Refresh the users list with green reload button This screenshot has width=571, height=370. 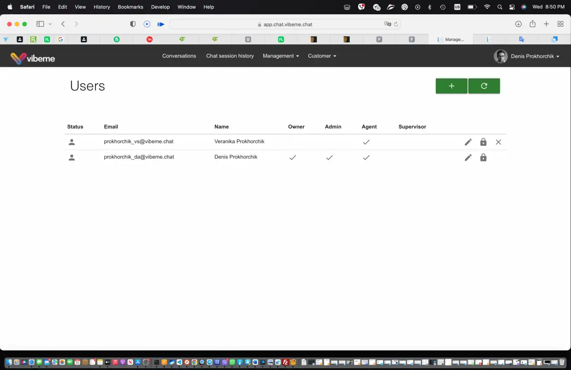484,86
